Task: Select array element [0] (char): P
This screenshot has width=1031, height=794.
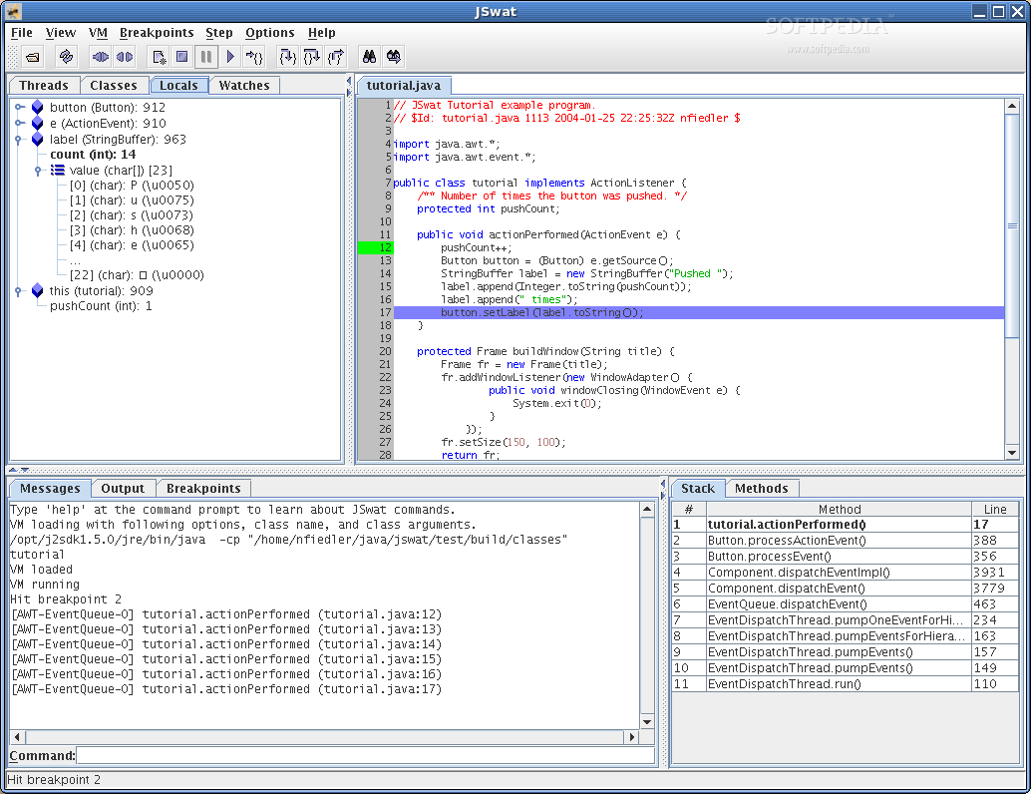Action: point(132,186)
